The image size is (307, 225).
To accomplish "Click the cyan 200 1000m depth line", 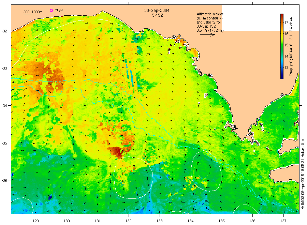I will pyautogui.click(x=29, y=15).
